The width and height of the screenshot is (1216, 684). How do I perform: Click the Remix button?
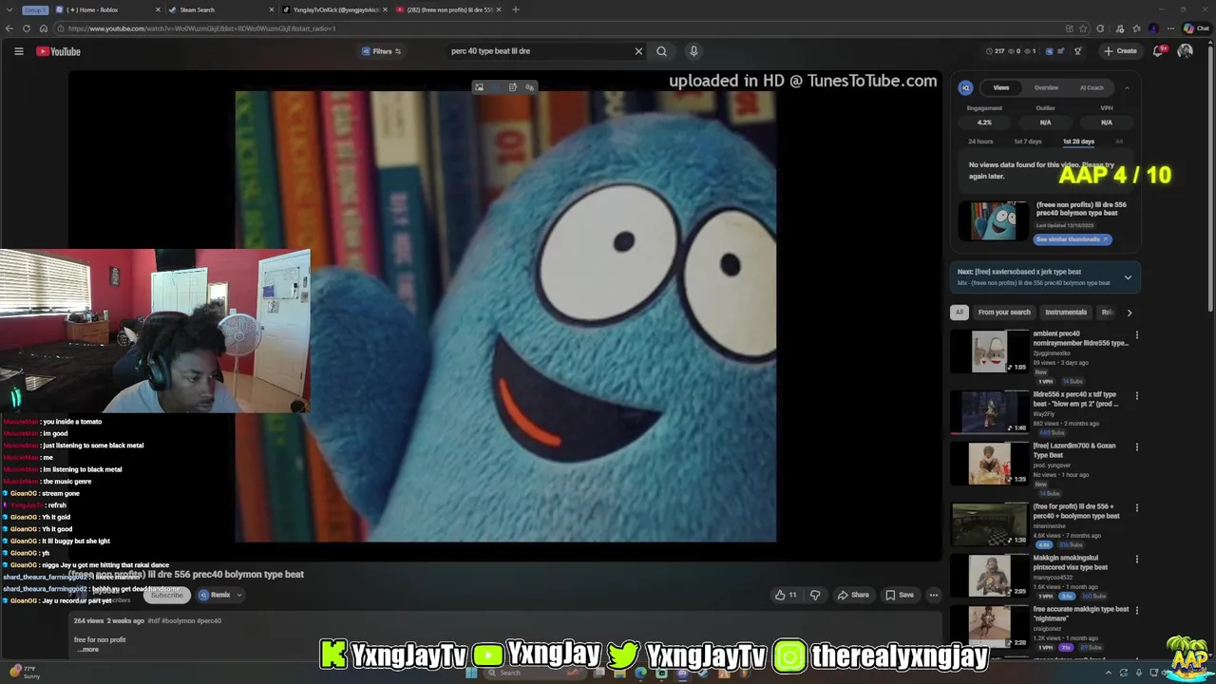(x=215, y=595)
